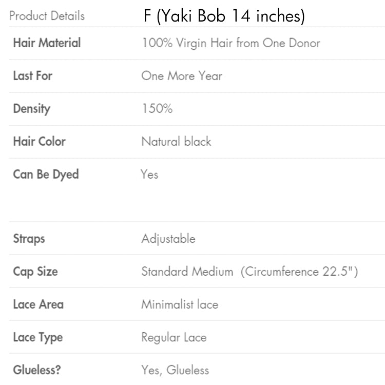This screenshot has width=385, height=385.
Task: Select the Hair Color label
Action: pyautogui.click(x=39, y=142)
